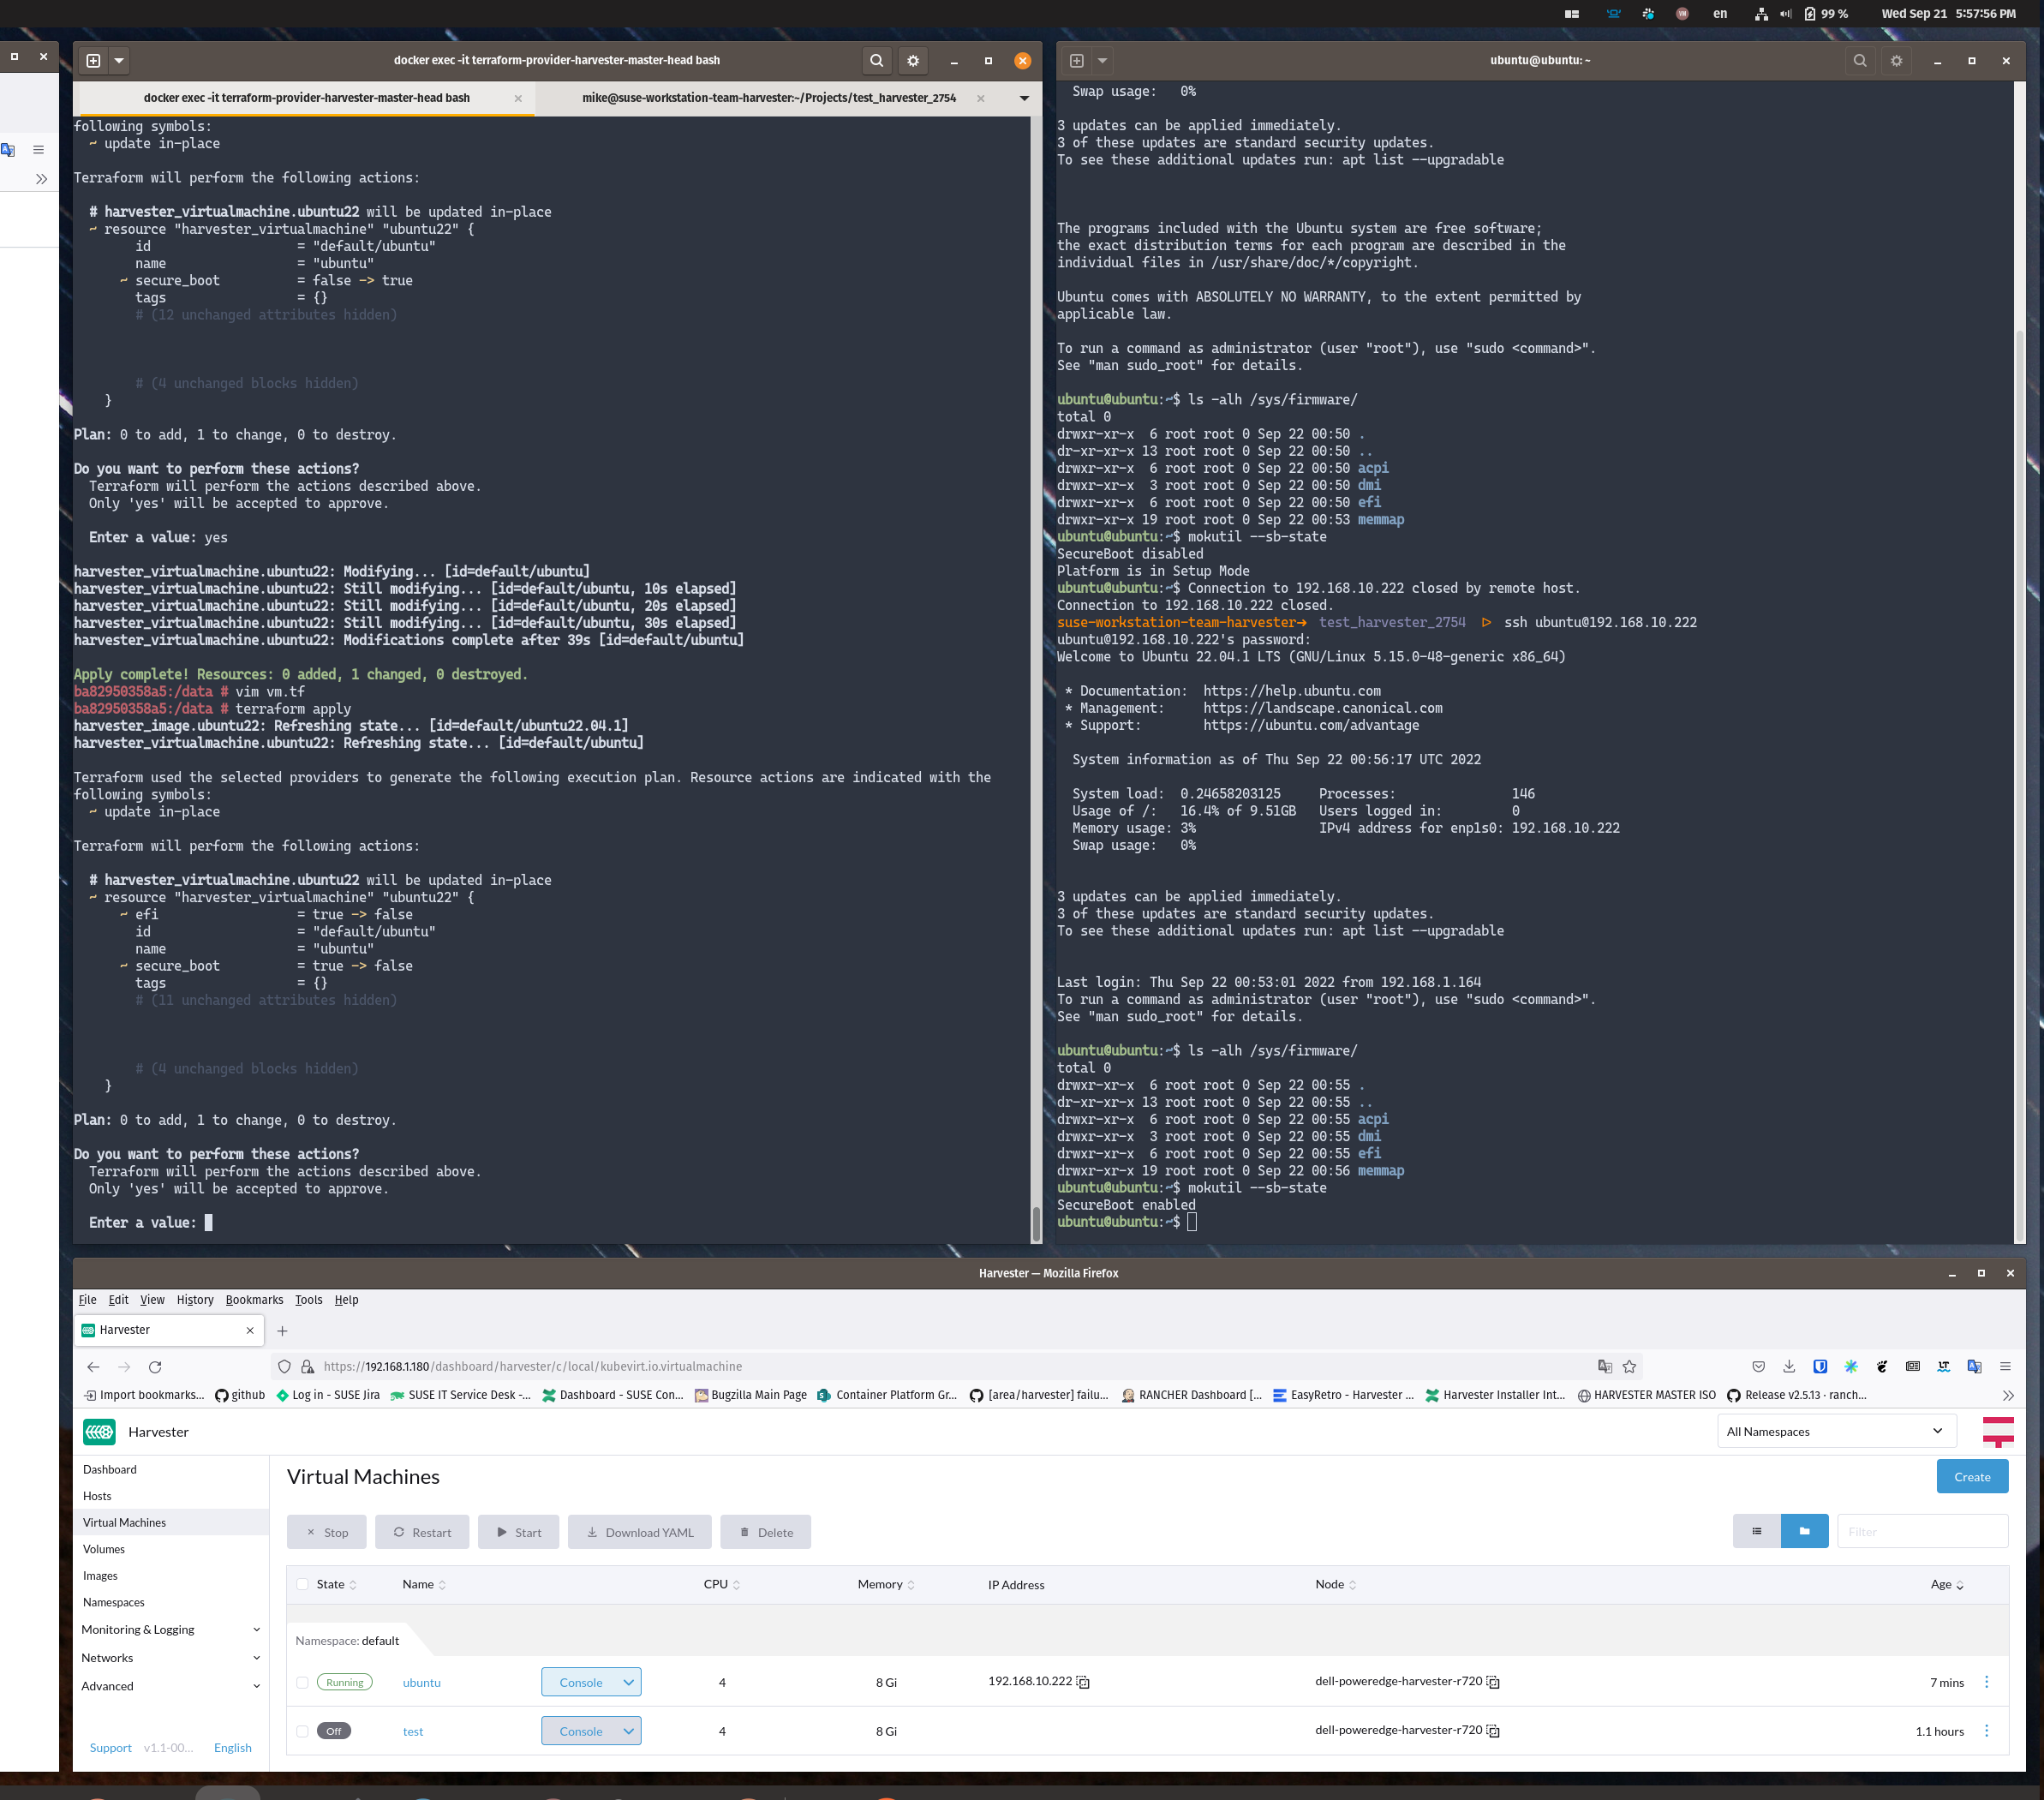Open the Bitwarden extension in Firefox
Screen dimensions: 2044x1800
click(1820, 1366)
